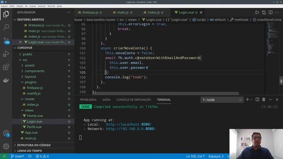The image size is (283, 159).
Task: Open the Explorer view in activity bar
Action: (x=6, y=14)
